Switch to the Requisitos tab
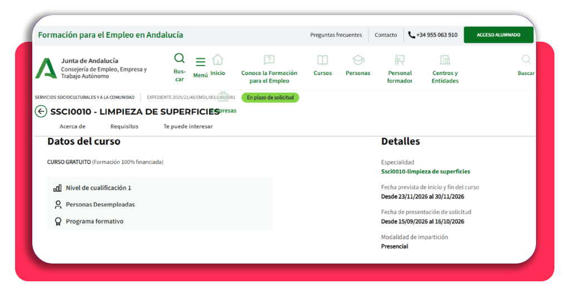 (124, 126)
